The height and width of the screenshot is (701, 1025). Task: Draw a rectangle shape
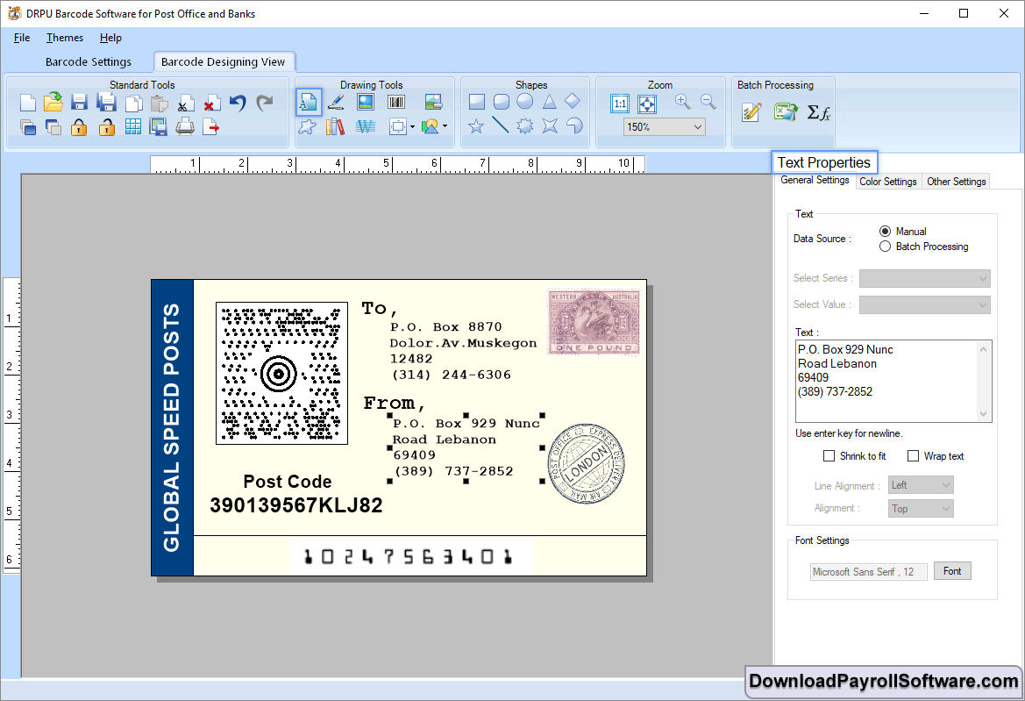(x=477, y=102)
